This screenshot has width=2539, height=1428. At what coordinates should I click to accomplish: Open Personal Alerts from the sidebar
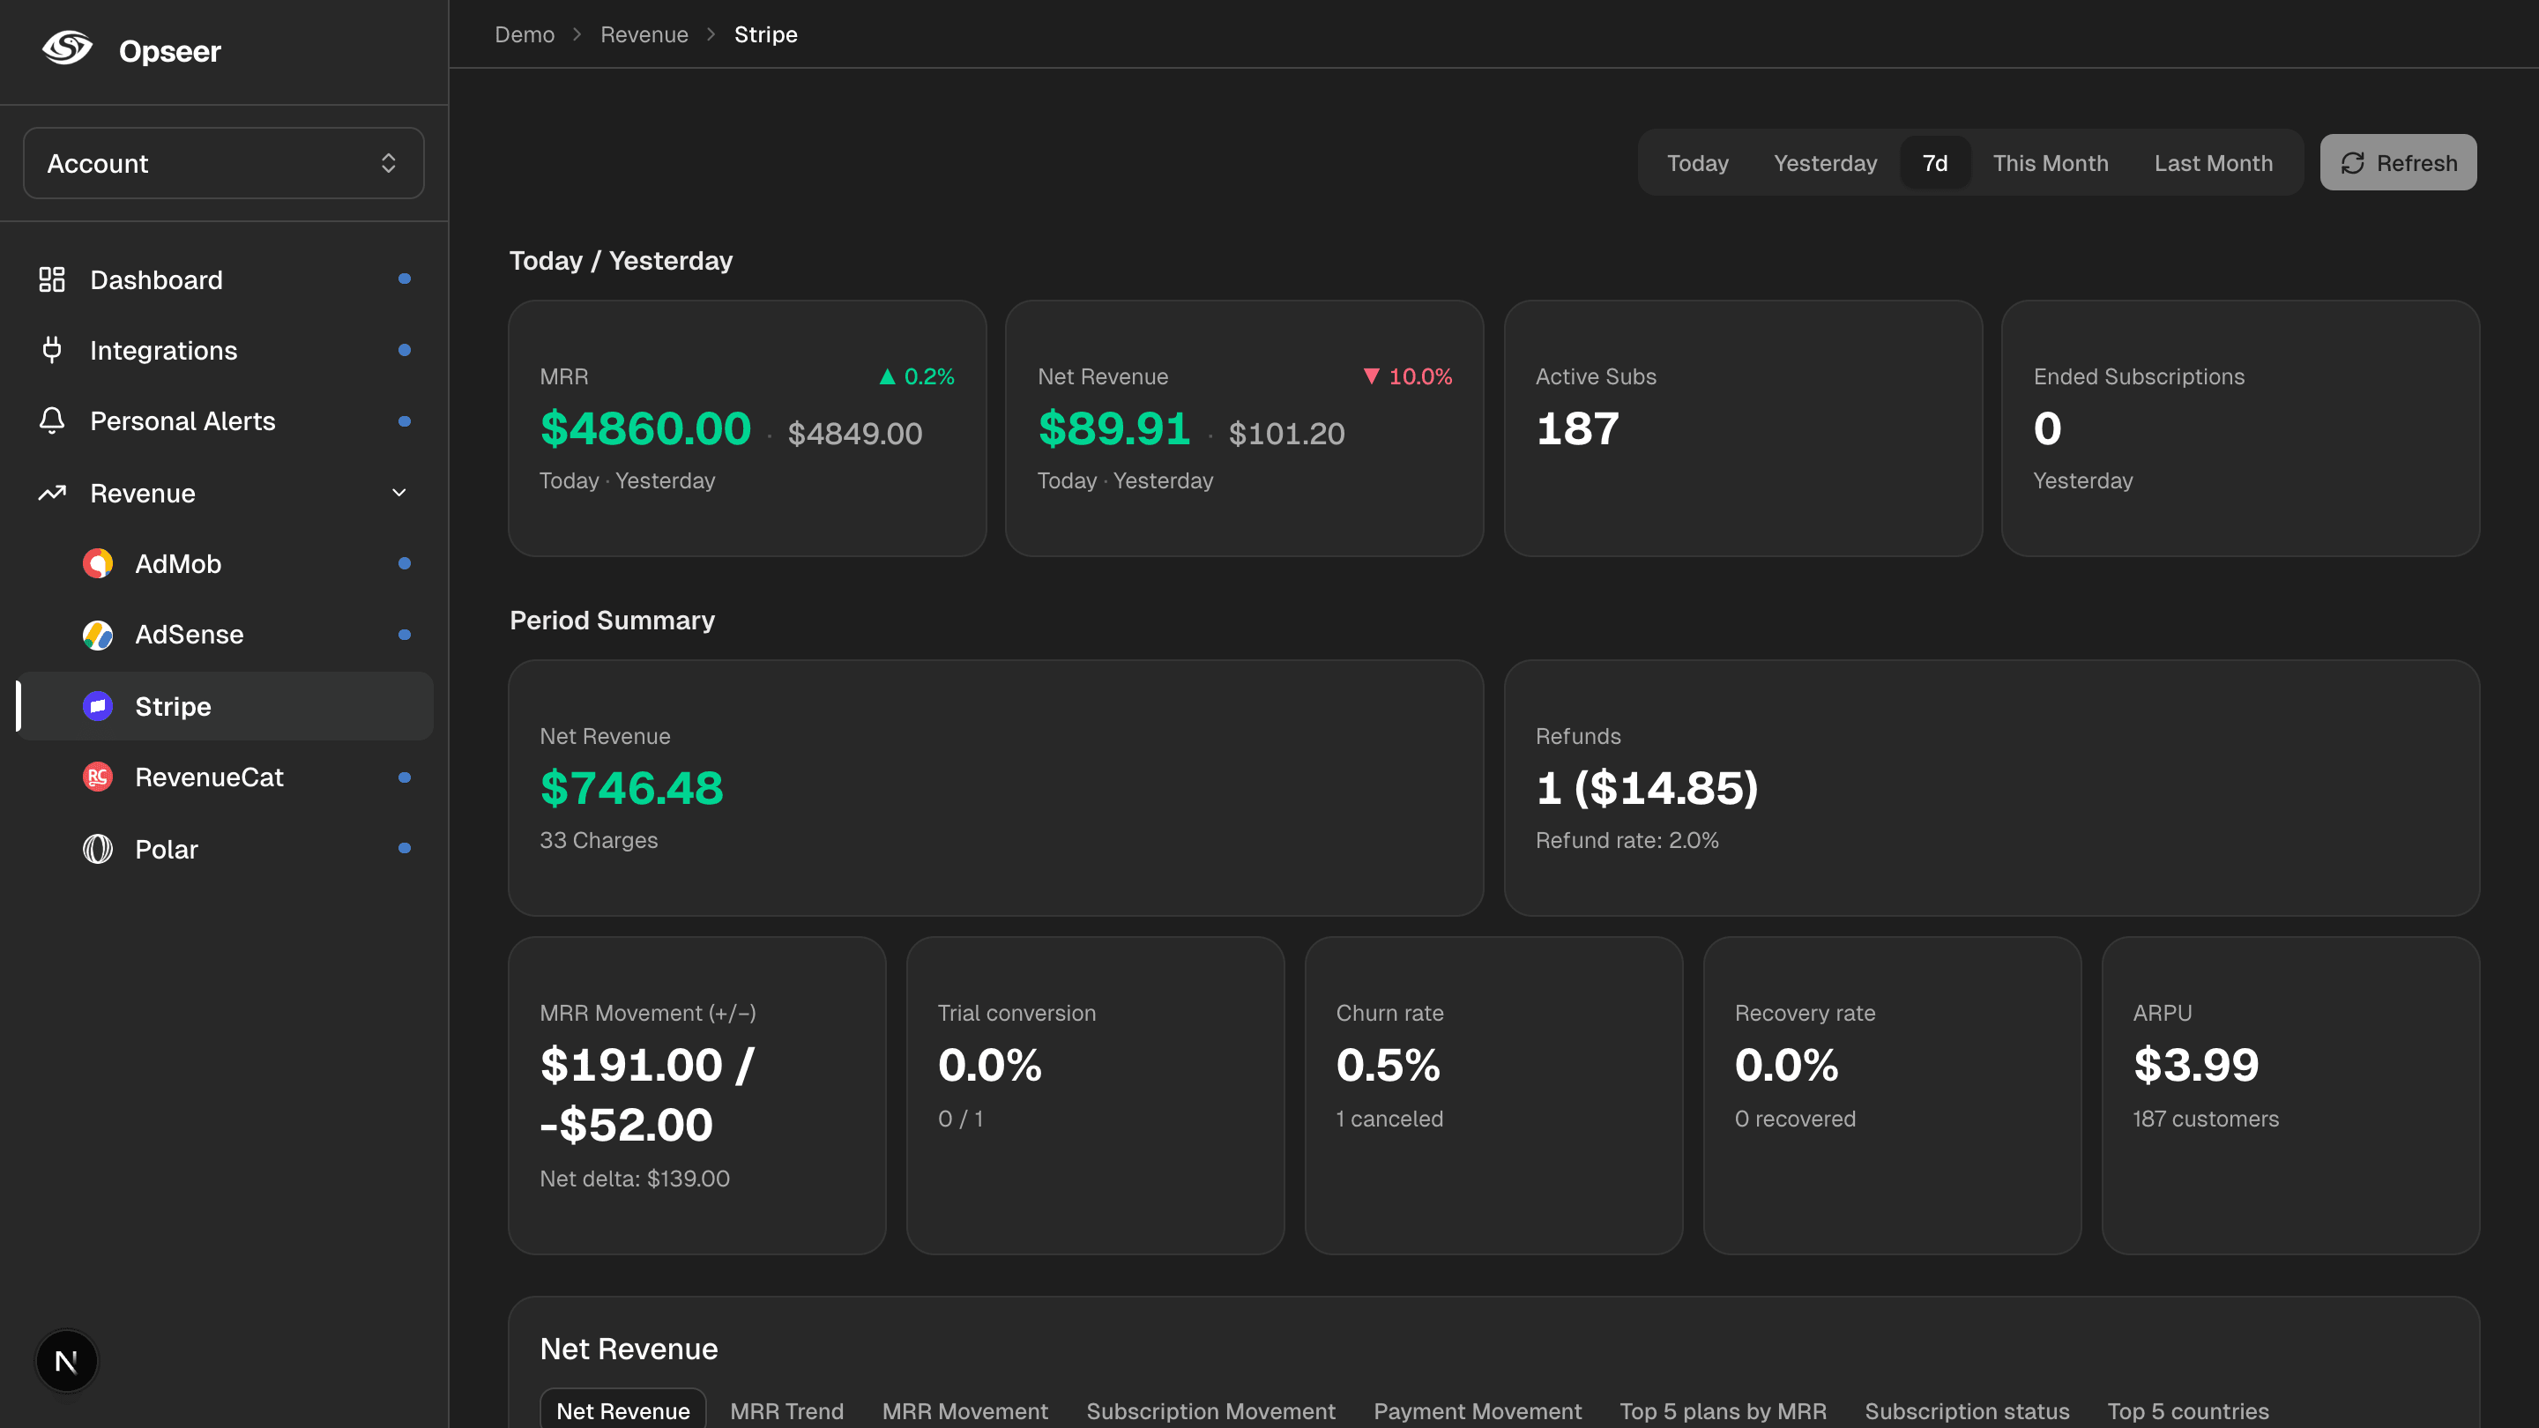225,420
